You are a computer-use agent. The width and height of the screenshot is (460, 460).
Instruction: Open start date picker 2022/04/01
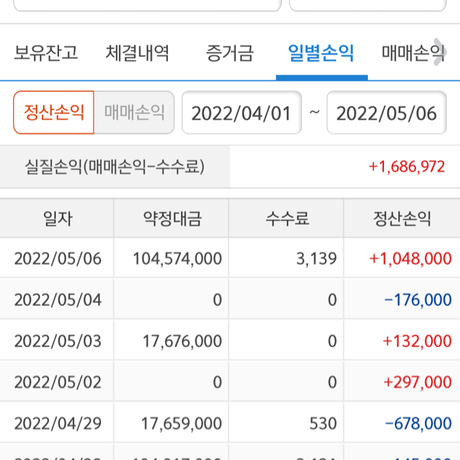pos(241,113)
